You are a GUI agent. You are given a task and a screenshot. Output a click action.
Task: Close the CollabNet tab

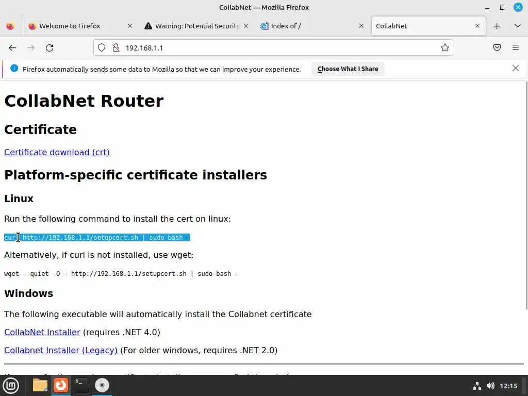(477, 26)
